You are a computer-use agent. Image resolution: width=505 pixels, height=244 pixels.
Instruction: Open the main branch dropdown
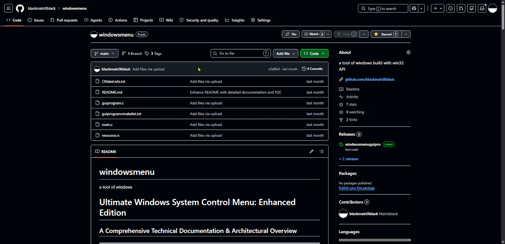(104, 54)
